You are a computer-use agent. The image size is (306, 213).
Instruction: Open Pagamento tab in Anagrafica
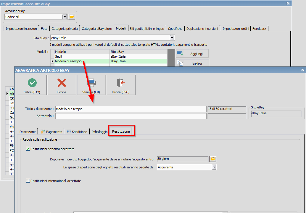pos(51,132)
